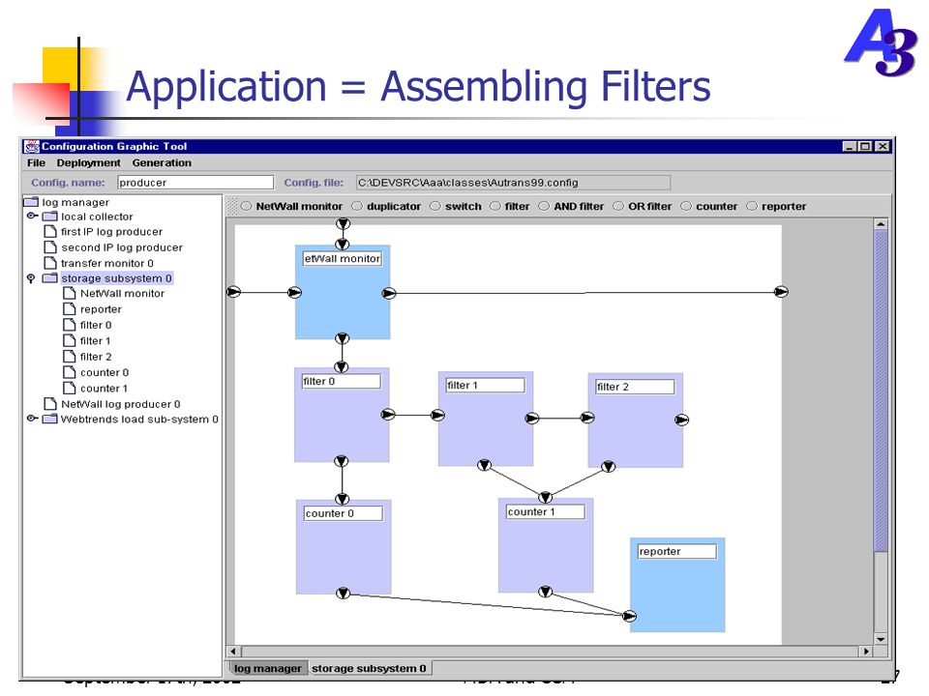Click the filter 2 block name field

pyautogui.click(x=635, y=387)
